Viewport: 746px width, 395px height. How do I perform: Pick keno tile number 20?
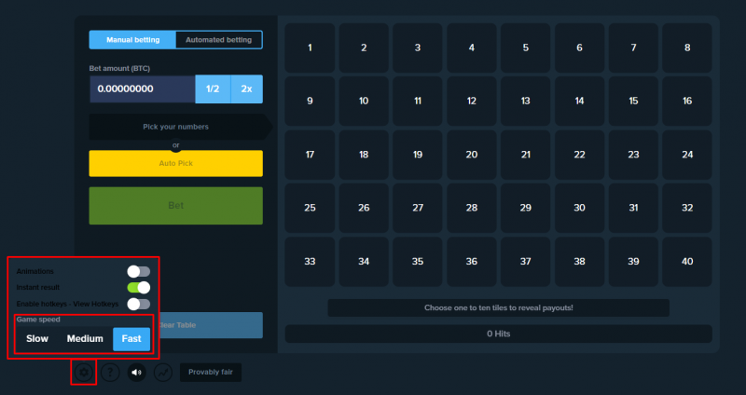click(472, 155)
